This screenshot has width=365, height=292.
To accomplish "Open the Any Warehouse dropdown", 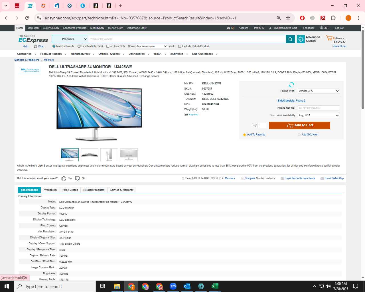I will coord(151,46).
